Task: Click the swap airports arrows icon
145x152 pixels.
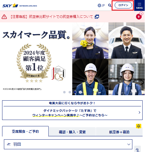Action: click(x=137, y=150)
